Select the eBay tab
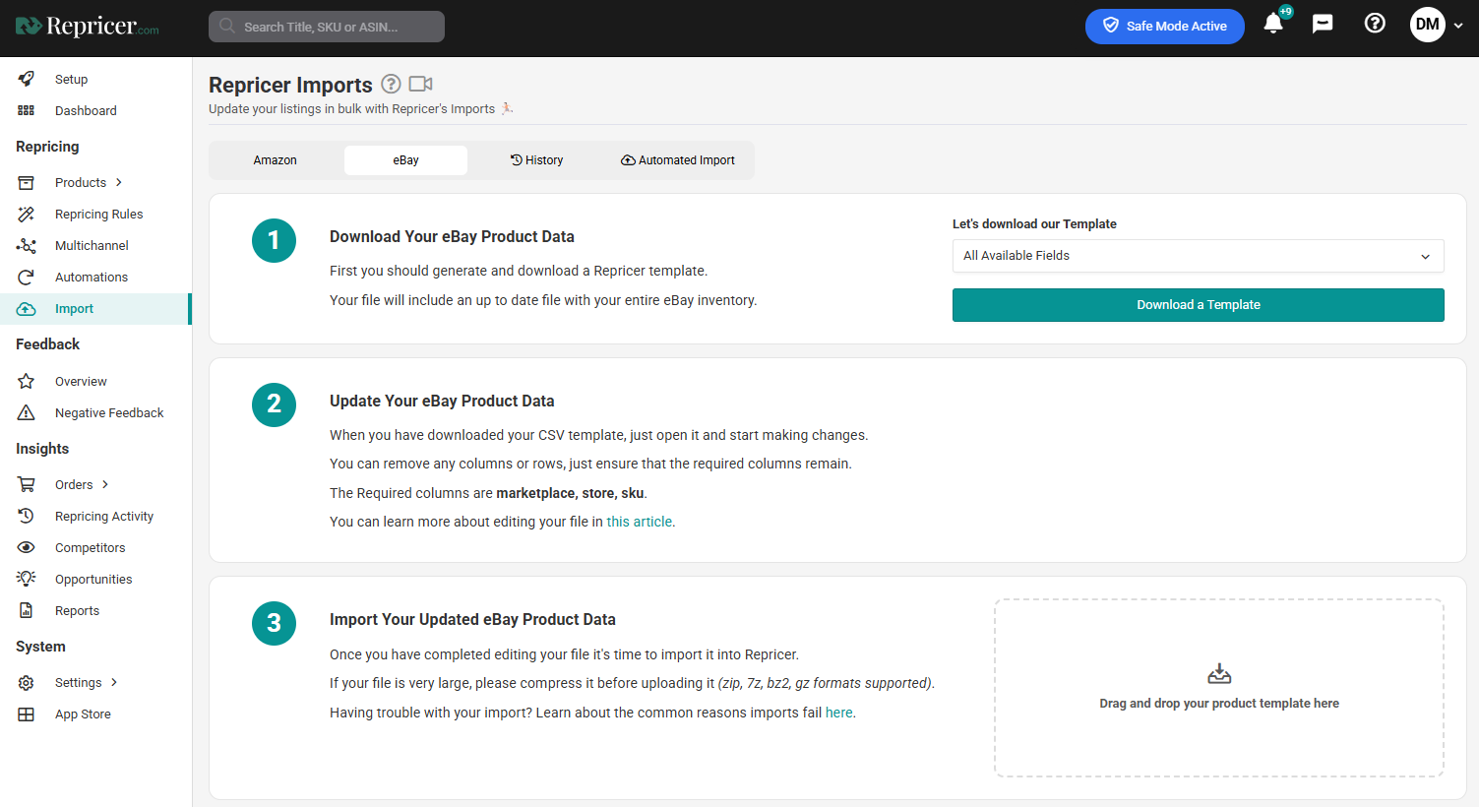The image size is (1479, 807). click(x=405, y=160)
